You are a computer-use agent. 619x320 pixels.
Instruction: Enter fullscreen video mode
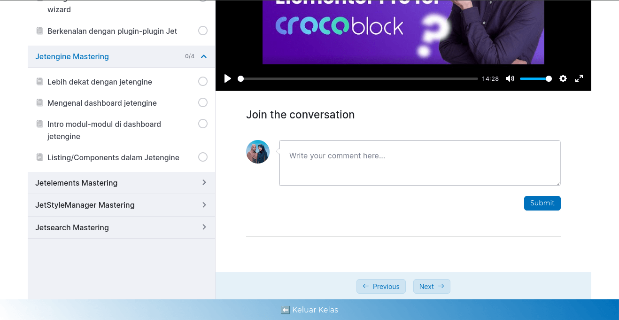coord(579,78)
